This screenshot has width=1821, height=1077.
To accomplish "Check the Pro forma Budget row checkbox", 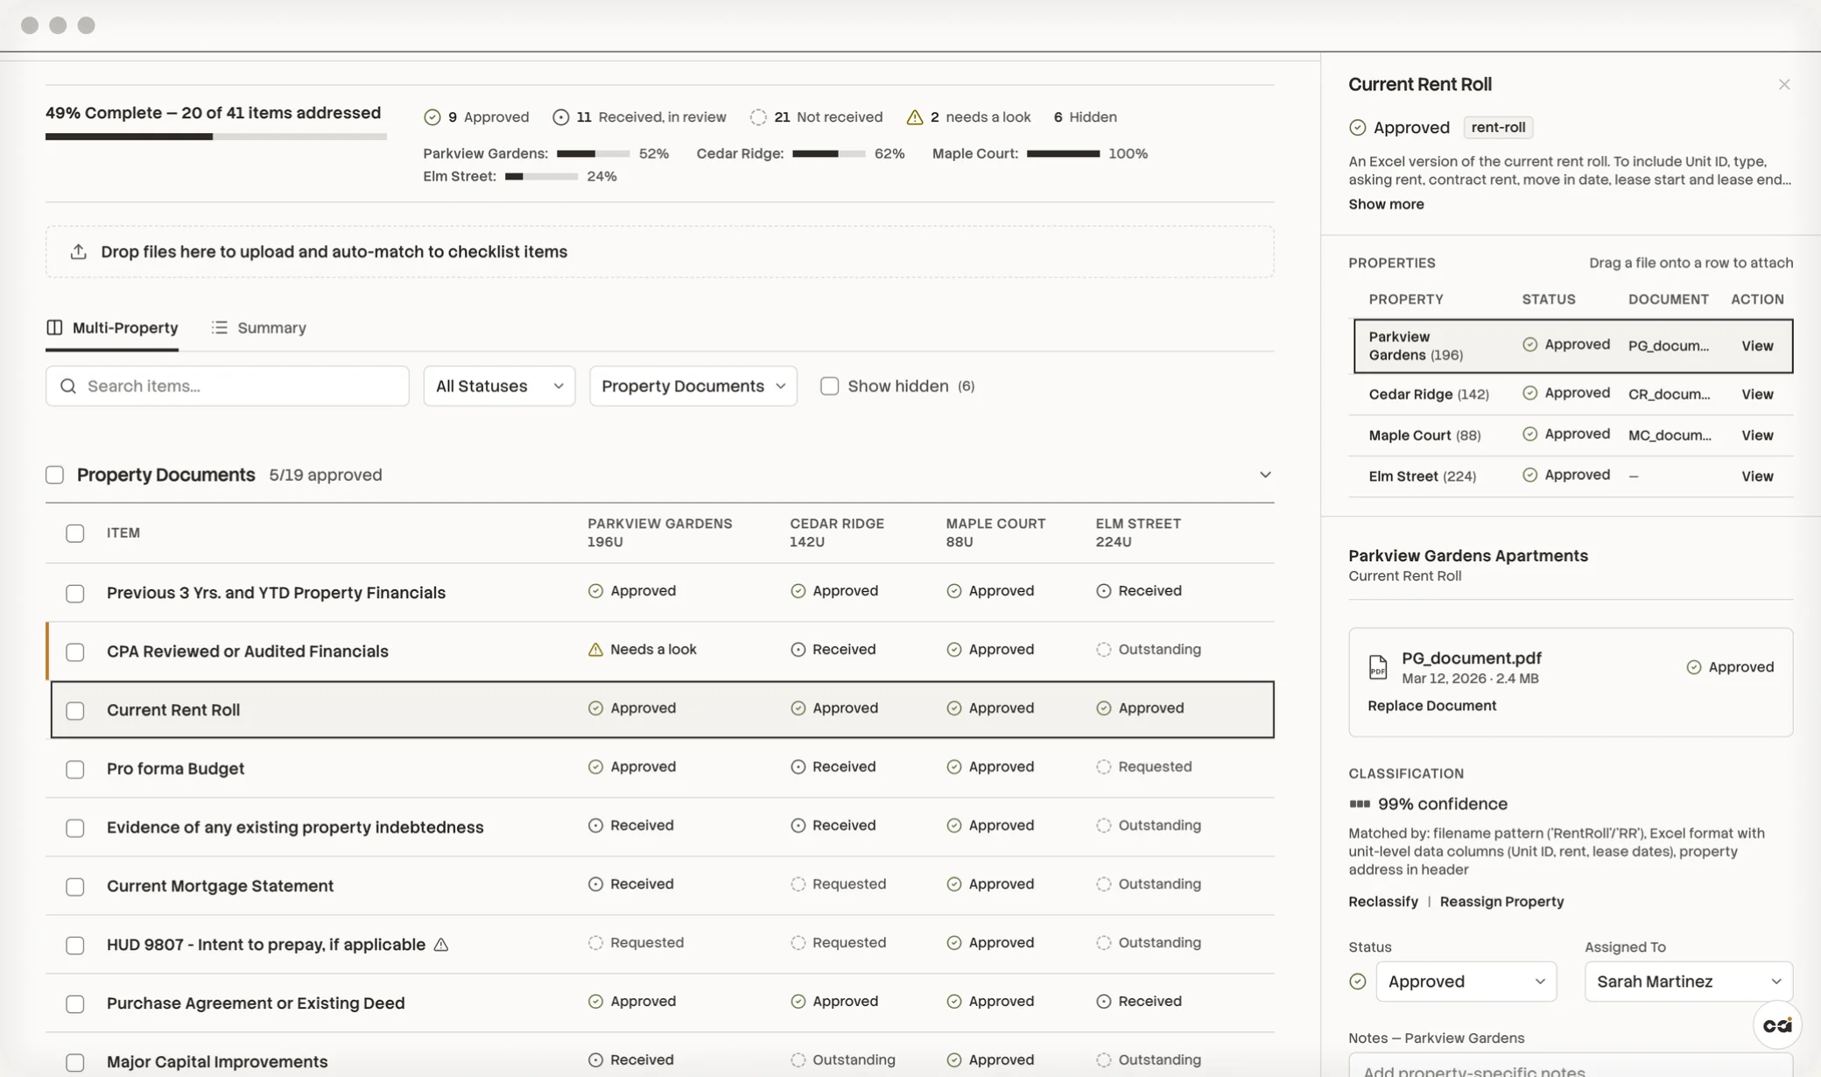I will 75,770.
